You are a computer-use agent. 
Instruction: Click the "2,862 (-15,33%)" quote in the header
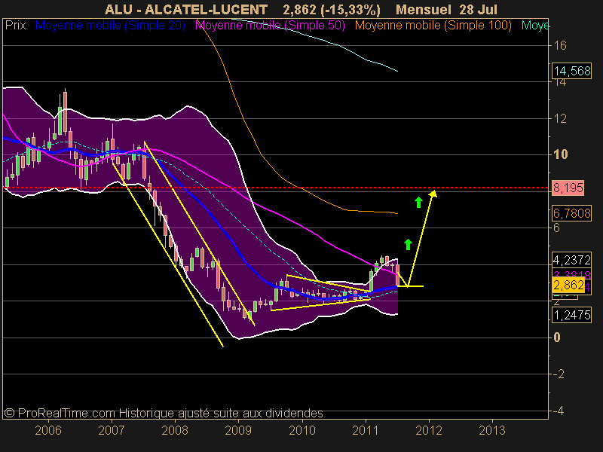(332, 10)
